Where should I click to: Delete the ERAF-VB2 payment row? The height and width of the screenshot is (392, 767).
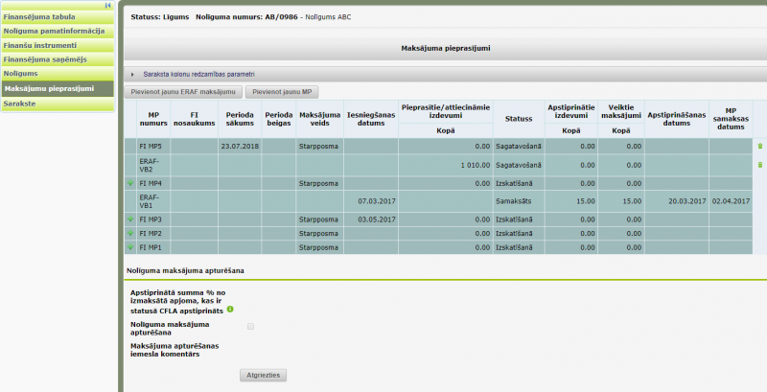point(759,165)
